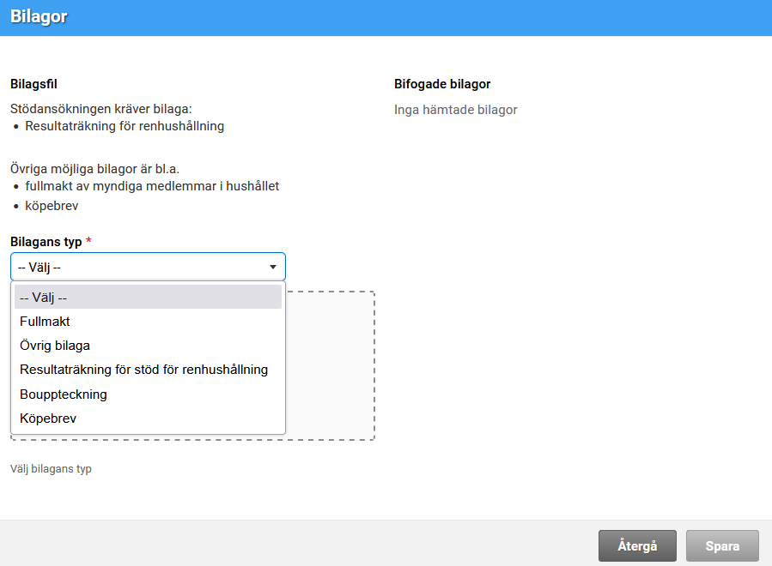Click the Bilagor header title
This screenshot has height=566, width=772.
pos(39,17)
